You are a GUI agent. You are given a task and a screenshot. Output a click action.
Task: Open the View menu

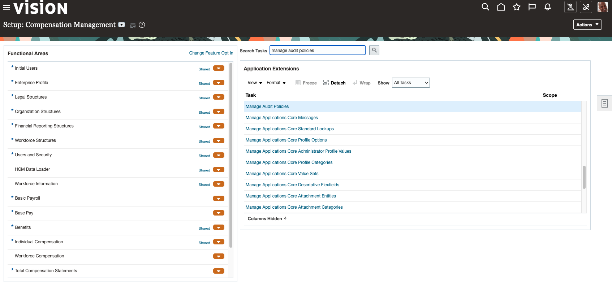click(255, 83)
